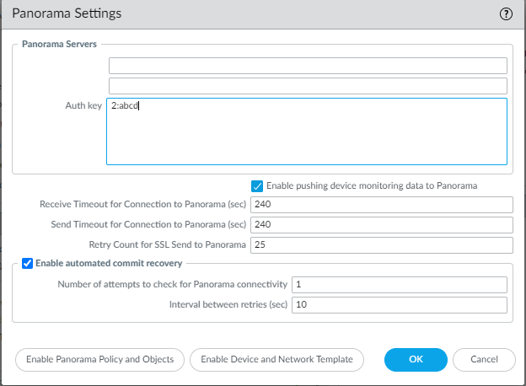Screen dimensions: 526x386
Task: Click the Panorama Servers section heading
Action: click(59, 44)
